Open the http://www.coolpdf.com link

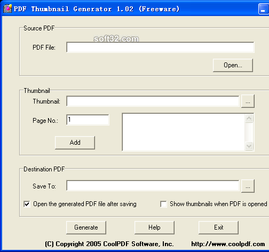228,244
